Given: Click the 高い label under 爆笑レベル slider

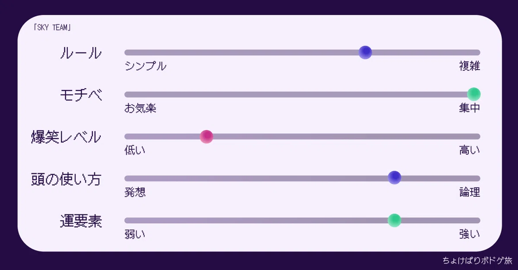Looking at the screenshot, I should [x=470, y=150].
